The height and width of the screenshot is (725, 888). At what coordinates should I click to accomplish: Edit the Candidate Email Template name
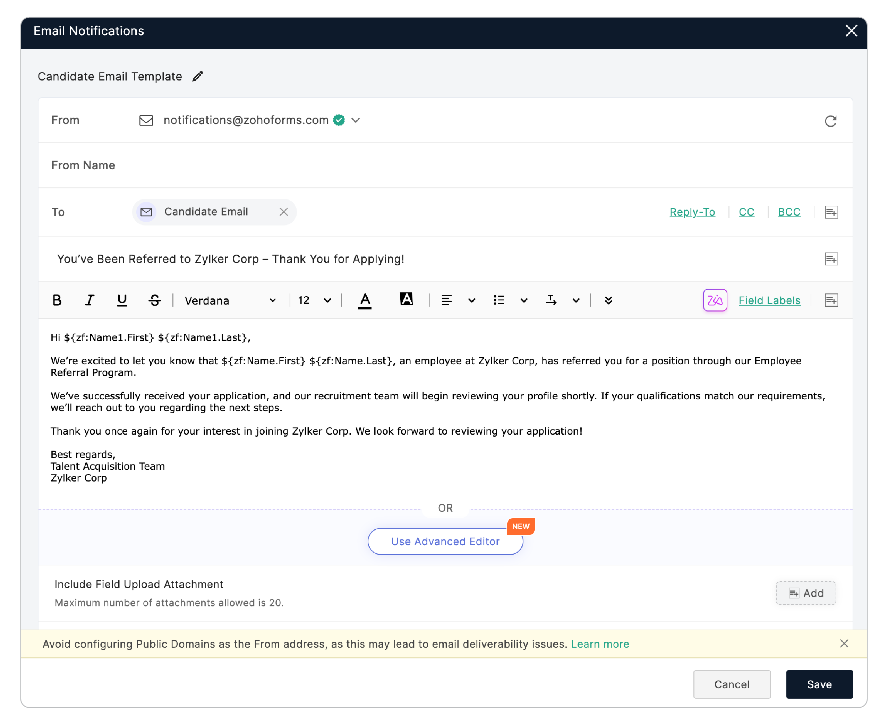click(197, 76)
